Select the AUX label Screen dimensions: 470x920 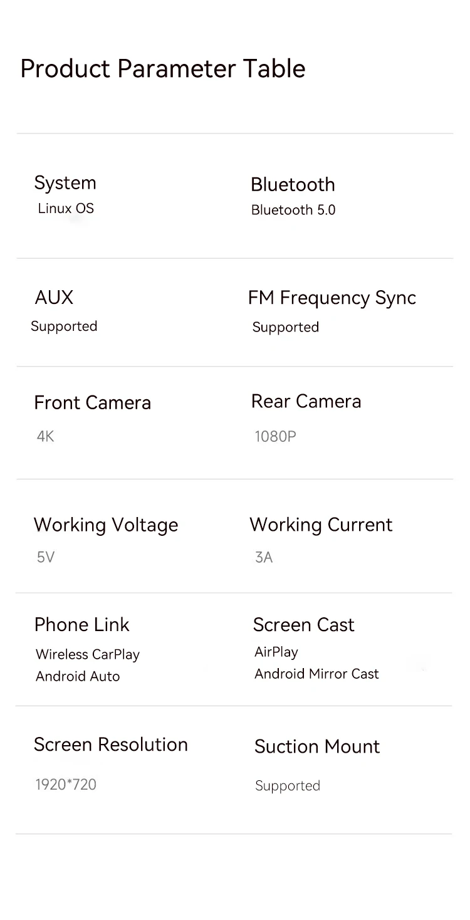click(54, 297)
